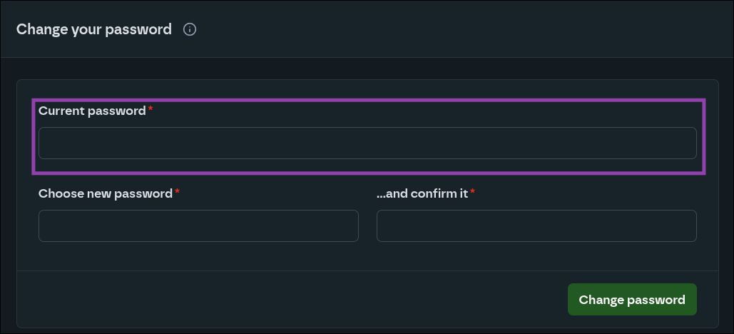This screenshot has height=334, width=734.
Task: Click the required asterisk after confirm it
Action: coord(473,193)
